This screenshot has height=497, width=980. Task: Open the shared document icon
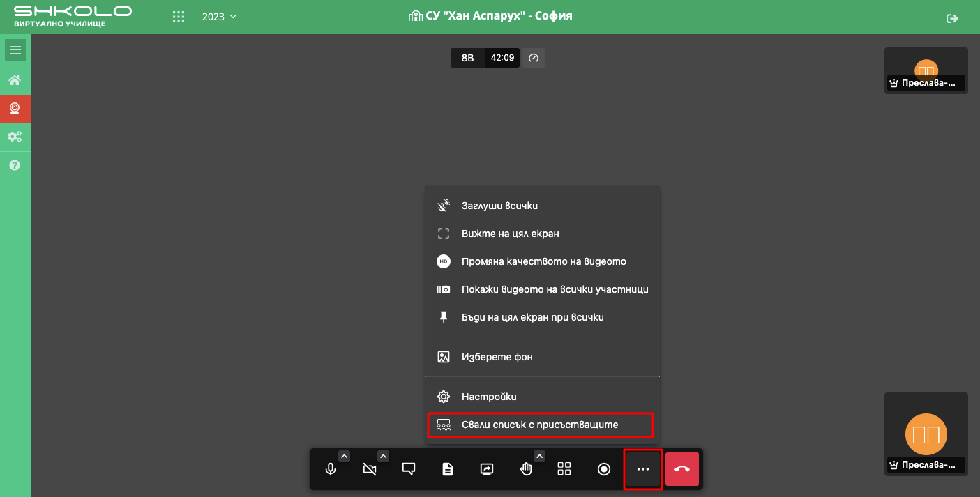click(x=448, y=469)
